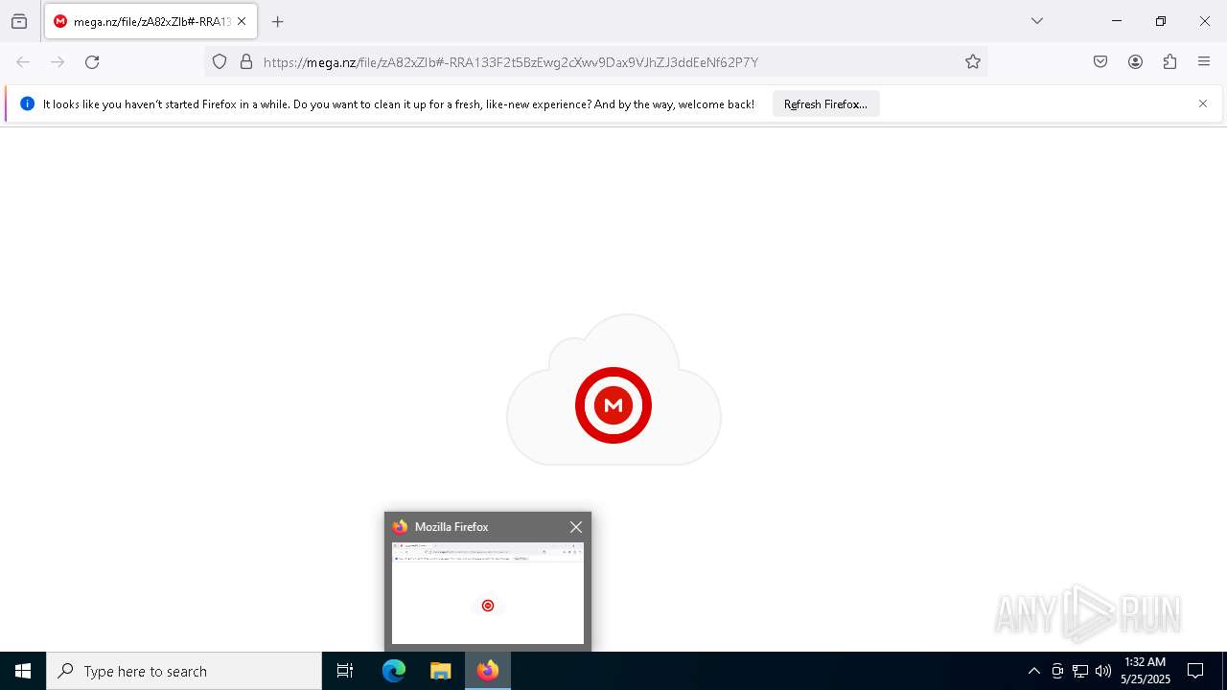This screenshot has height=690, width=1227.
Task: Bookmark this page with star icon
Action: [x=973, y=62]
